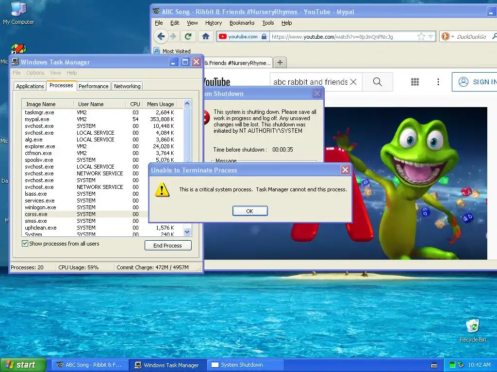
Task: Bookmark this page with the star icon
Action: (421, 36)
